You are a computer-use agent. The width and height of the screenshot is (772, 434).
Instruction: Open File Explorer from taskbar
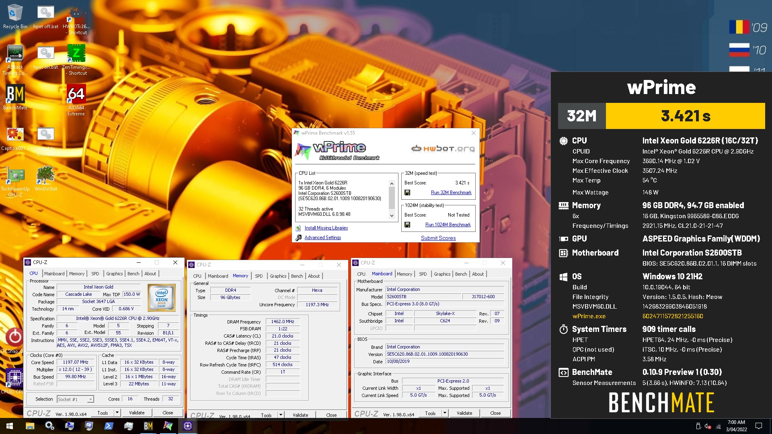30,426
